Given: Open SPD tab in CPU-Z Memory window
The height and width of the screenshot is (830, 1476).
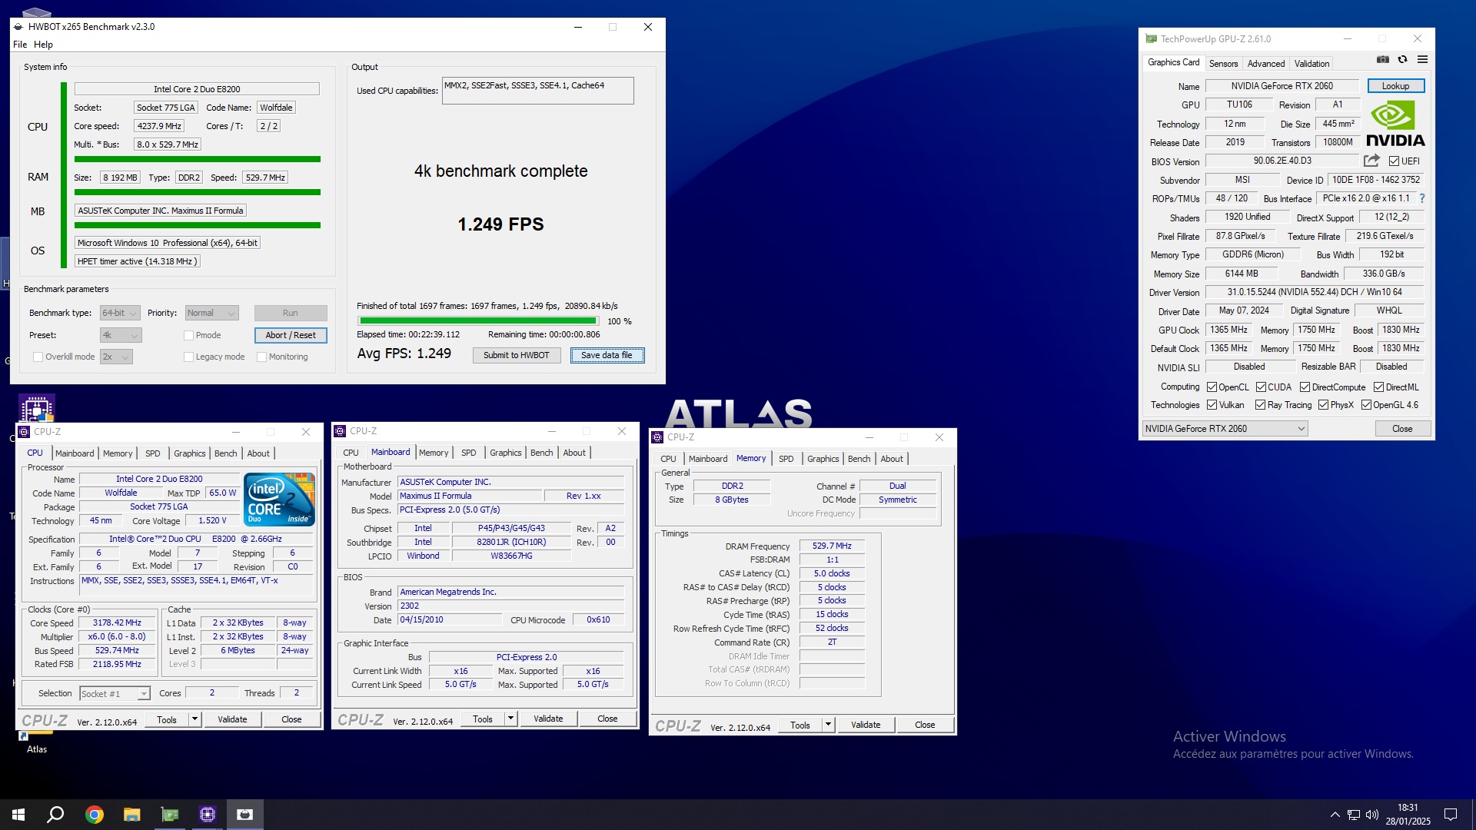Looking at the screenshot, I should [786, 459].
